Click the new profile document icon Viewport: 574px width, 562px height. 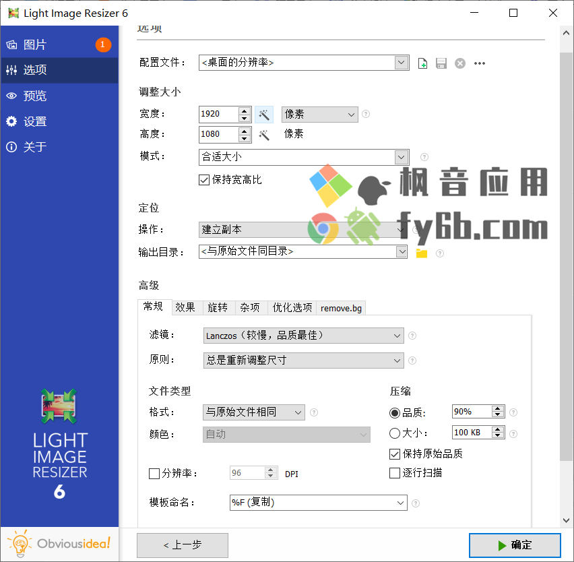click(422, 63)
